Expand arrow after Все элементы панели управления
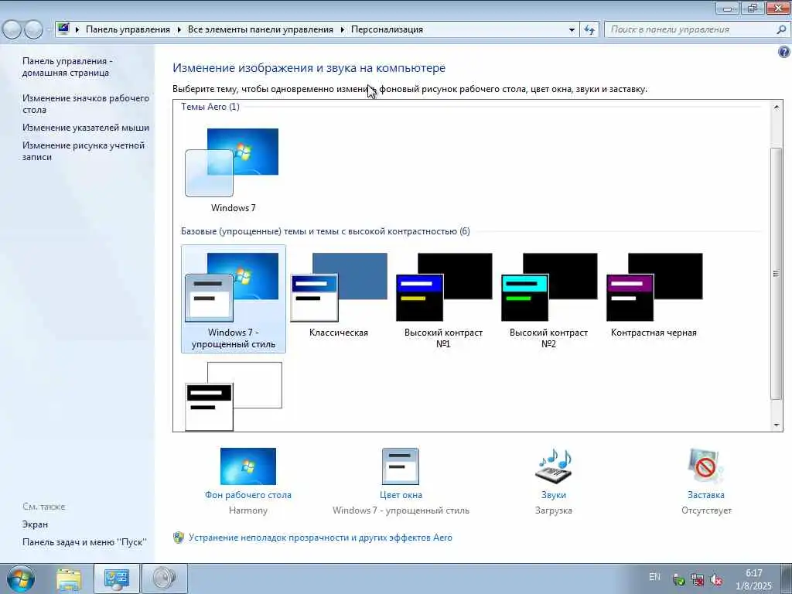 [343, 30]
